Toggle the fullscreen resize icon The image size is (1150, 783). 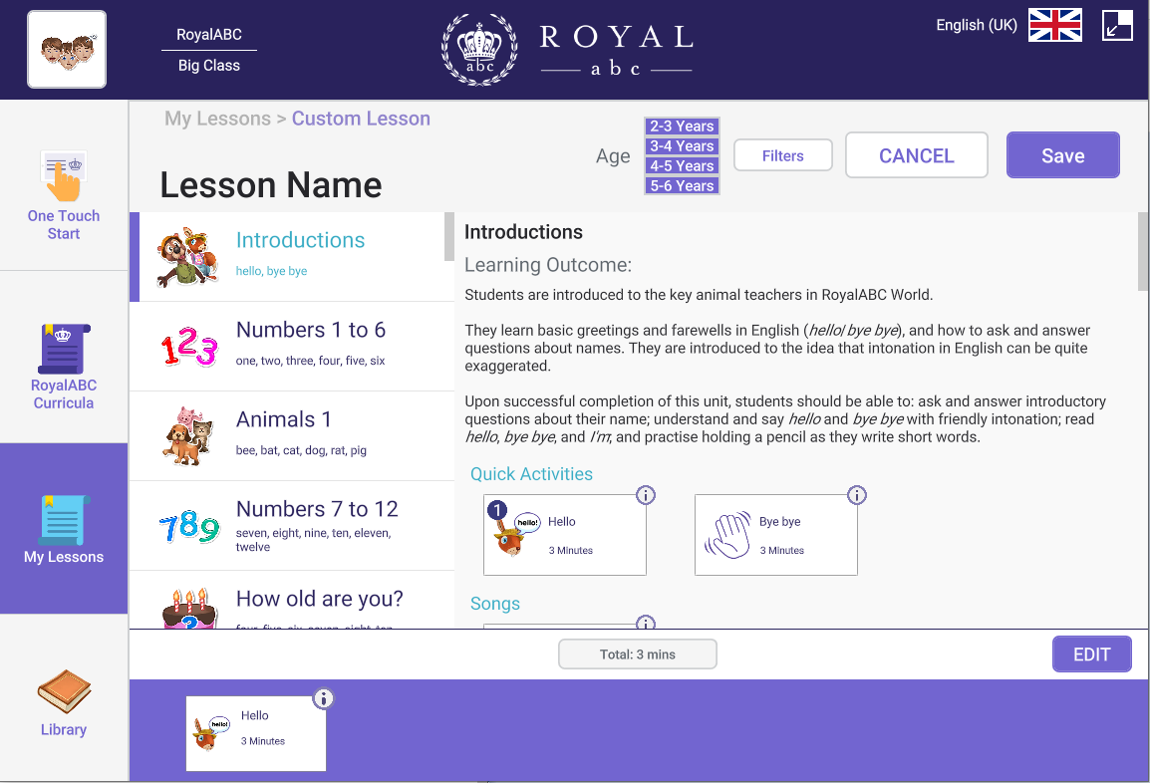click(x=1117, y=25)
